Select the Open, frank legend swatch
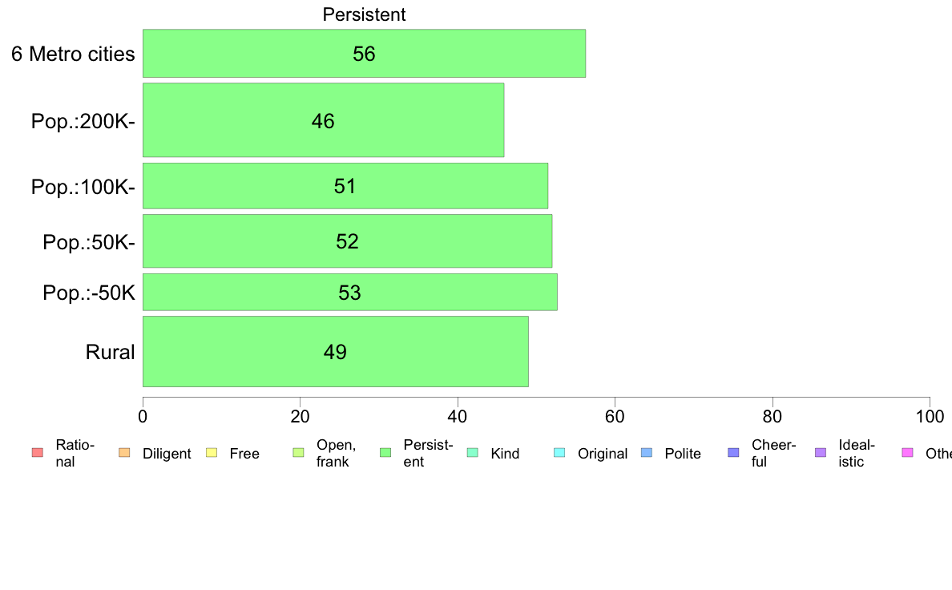The height and width of the screenshot is (590, 952). pyautogui.click(x=298, y=453)
